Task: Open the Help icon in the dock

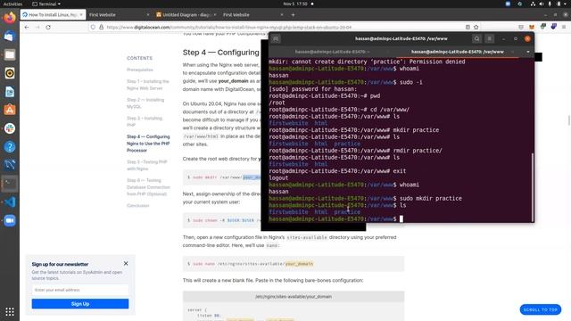Action: click(10, 147)
